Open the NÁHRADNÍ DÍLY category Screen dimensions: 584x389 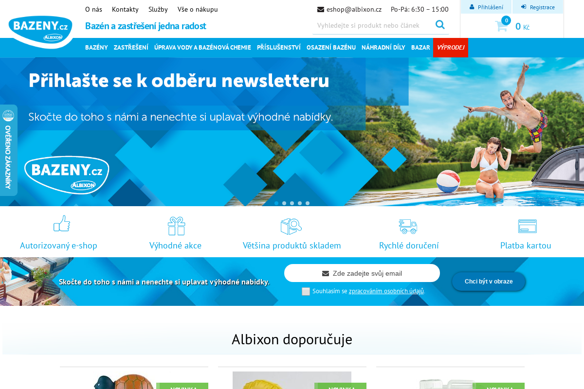(x=383, y=48)
